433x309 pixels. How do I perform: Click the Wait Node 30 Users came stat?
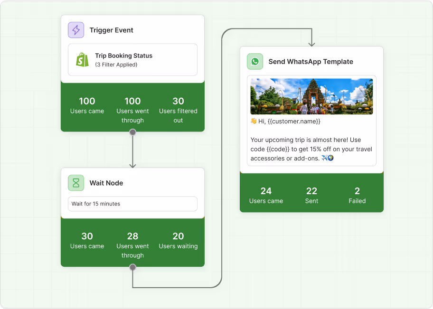coord(87,240)
